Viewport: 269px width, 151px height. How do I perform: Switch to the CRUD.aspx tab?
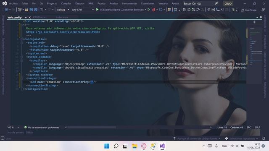39,17
